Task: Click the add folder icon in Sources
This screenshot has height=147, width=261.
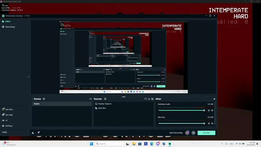Action: 152,99
